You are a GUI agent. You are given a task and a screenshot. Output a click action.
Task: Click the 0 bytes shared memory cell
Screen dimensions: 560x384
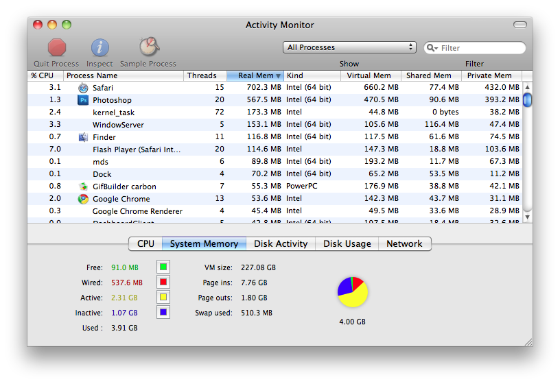coord(445,112)
